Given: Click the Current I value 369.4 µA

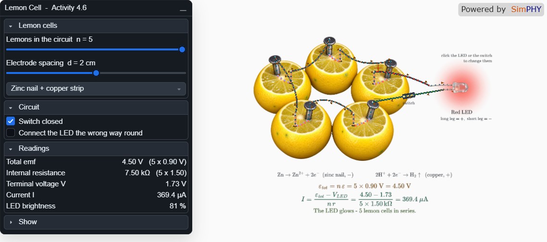Looking at the screenshot, I should coord(172,195).
